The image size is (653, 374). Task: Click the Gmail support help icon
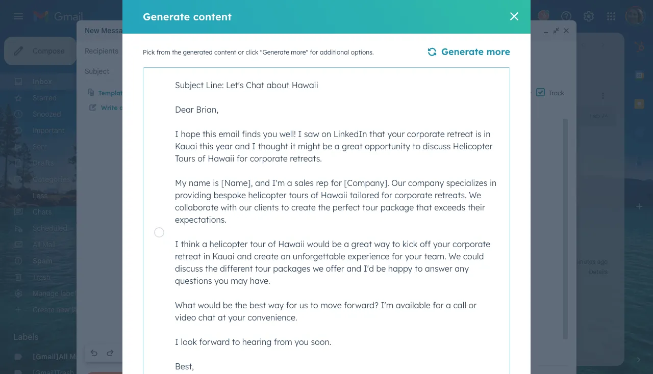(x=566, y=16)
